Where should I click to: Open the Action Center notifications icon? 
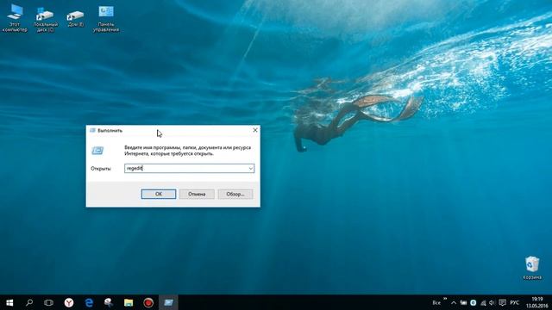click(x=502, y=302)
